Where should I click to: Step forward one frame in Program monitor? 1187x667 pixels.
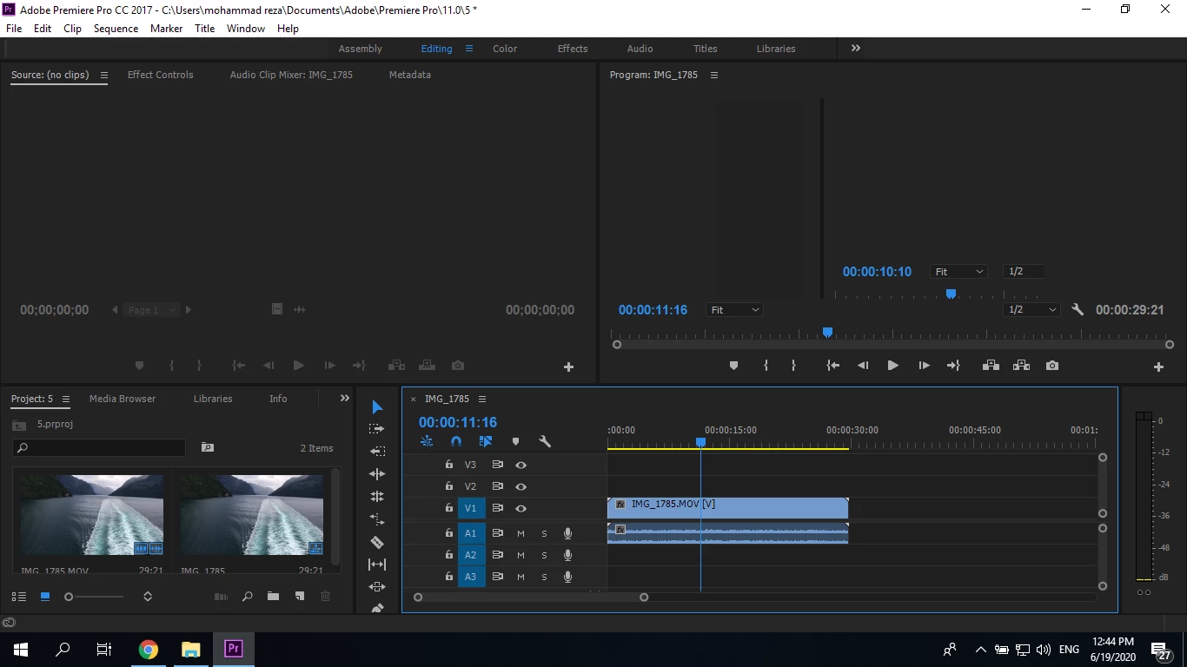tap(924, 366)
